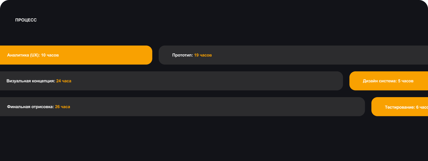This screenshot has height=161, width=428.
Task: Click the ПРОЦЕСС section heading
Action: click(26, 20)
